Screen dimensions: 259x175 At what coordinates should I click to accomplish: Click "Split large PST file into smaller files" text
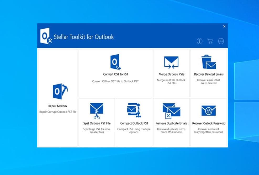pyautogui.click(x=97, y=131)
